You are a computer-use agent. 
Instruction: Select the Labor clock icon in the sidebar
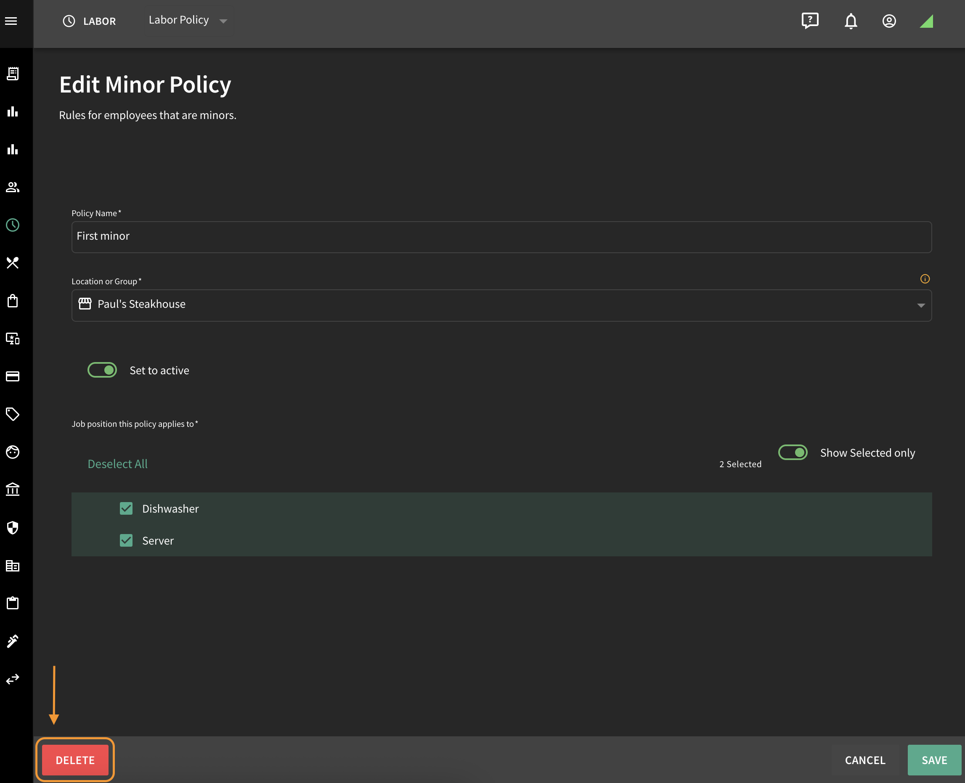(x=13, y=225)
